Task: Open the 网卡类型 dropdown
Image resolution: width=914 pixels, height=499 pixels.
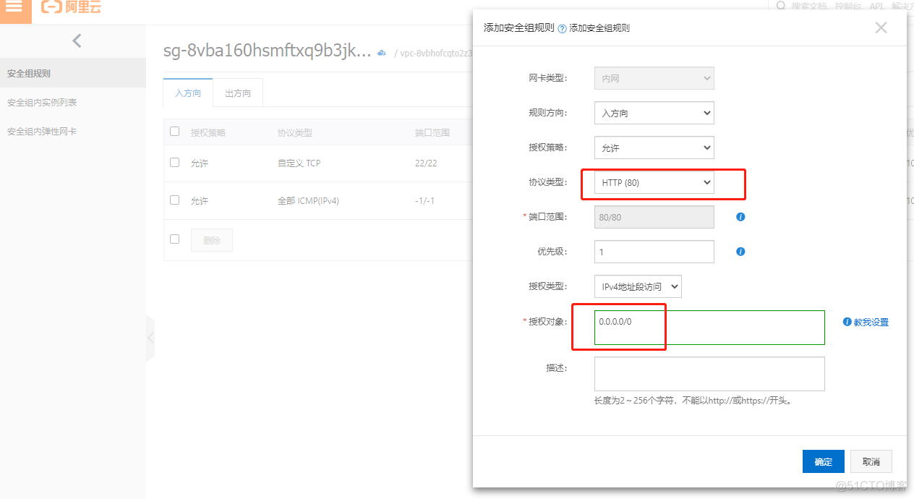Action: [654, 78]
